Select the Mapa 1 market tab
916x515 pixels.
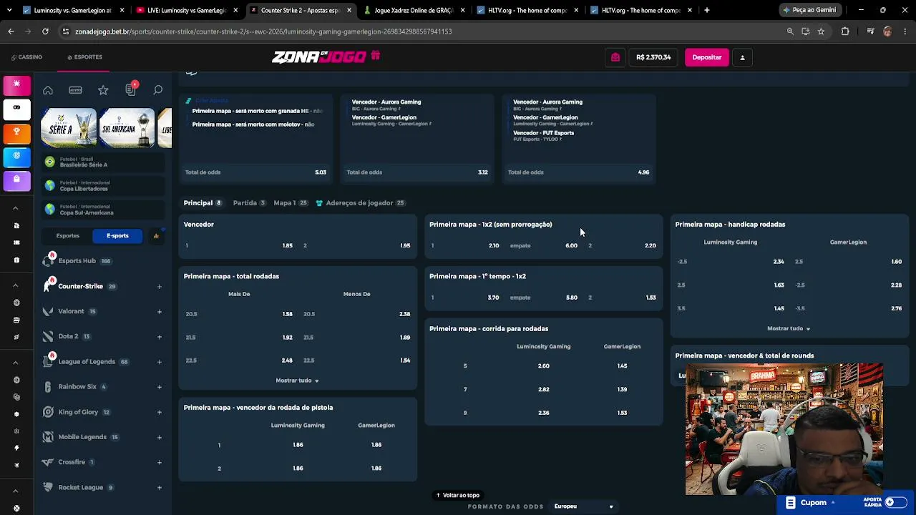click(x=291, y=203)
